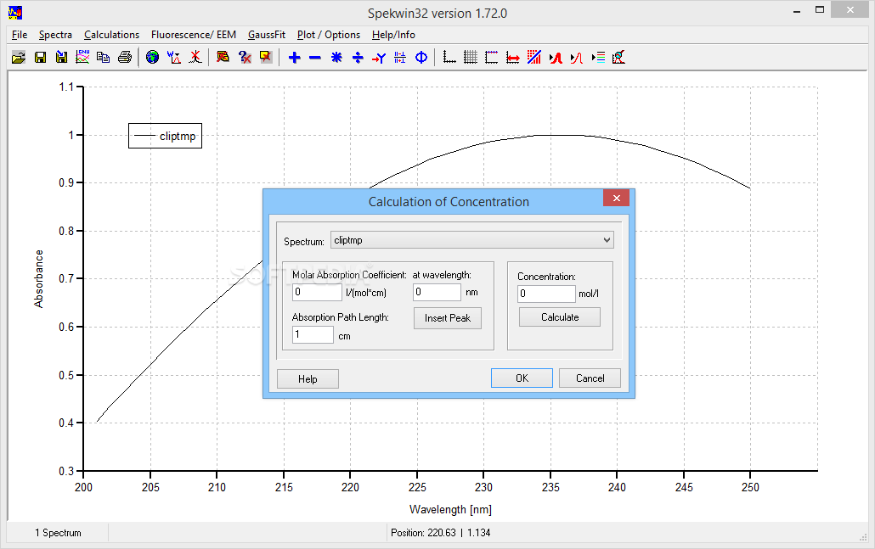Click the question mark with red X icon
Screen dimensions: 875x549
pyautogui.click(x=245, y=57)
